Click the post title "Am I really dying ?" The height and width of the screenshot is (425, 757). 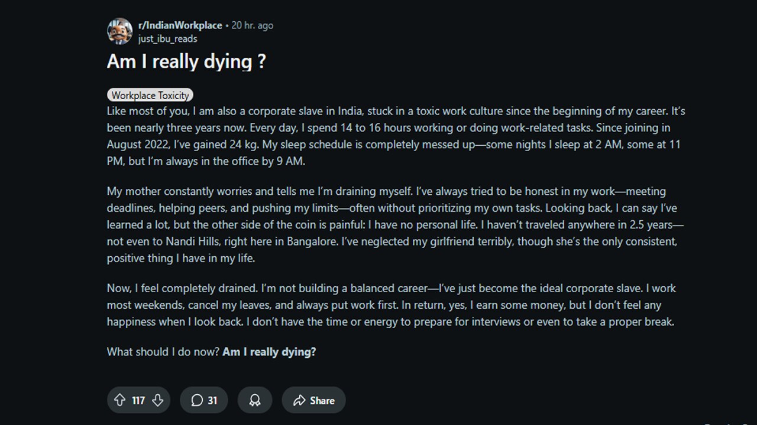tap(186, 61)
